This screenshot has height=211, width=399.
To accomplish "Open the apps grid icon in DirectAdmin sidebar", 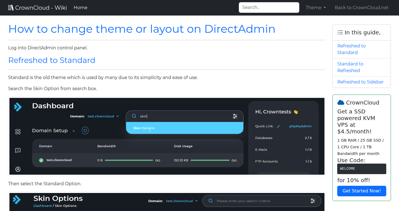I will (18, 132).
